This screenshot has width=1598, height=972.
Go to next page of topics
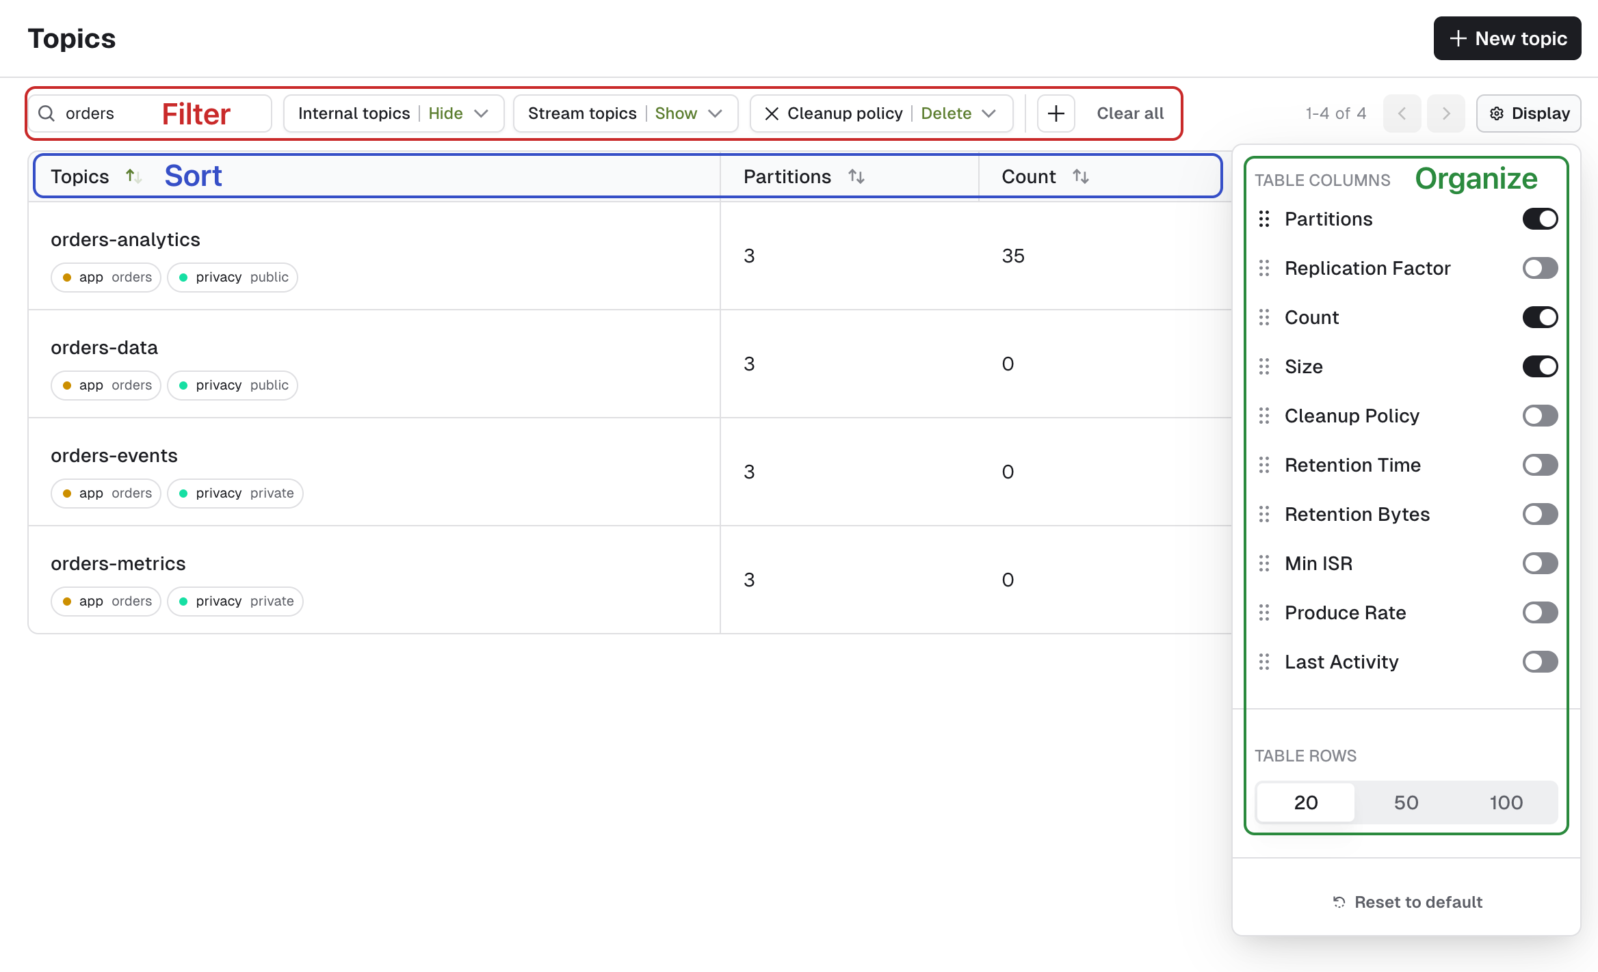point(1445,113)
